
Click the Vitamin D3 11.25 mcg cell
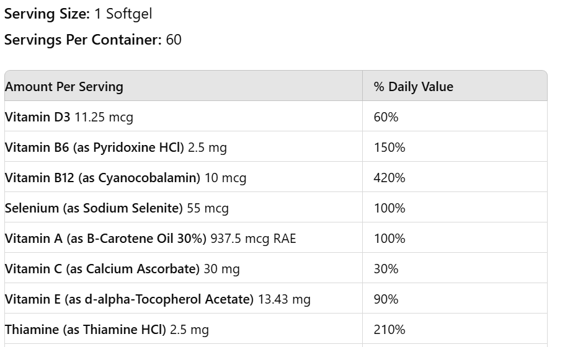point(69,117)
